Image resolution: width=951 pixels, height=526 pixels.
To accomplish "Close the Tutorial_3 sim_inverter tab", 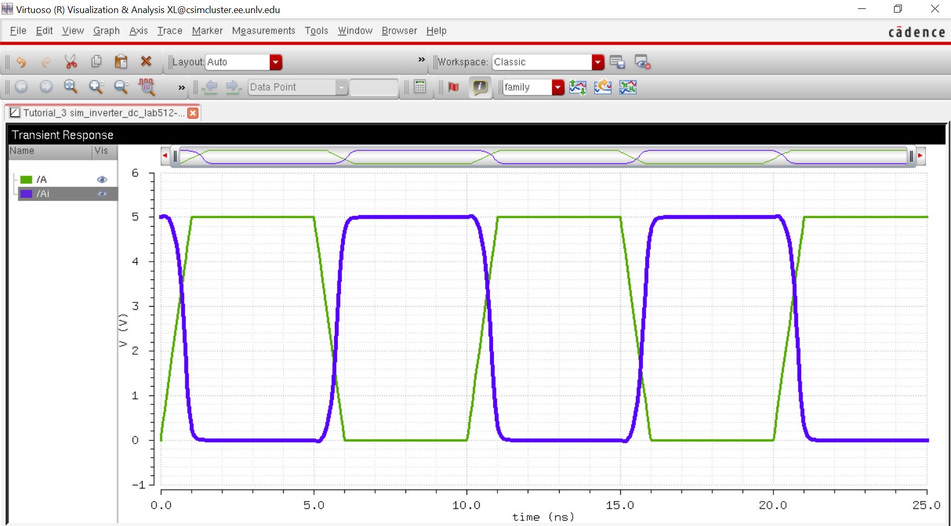I will pos(193,113).
